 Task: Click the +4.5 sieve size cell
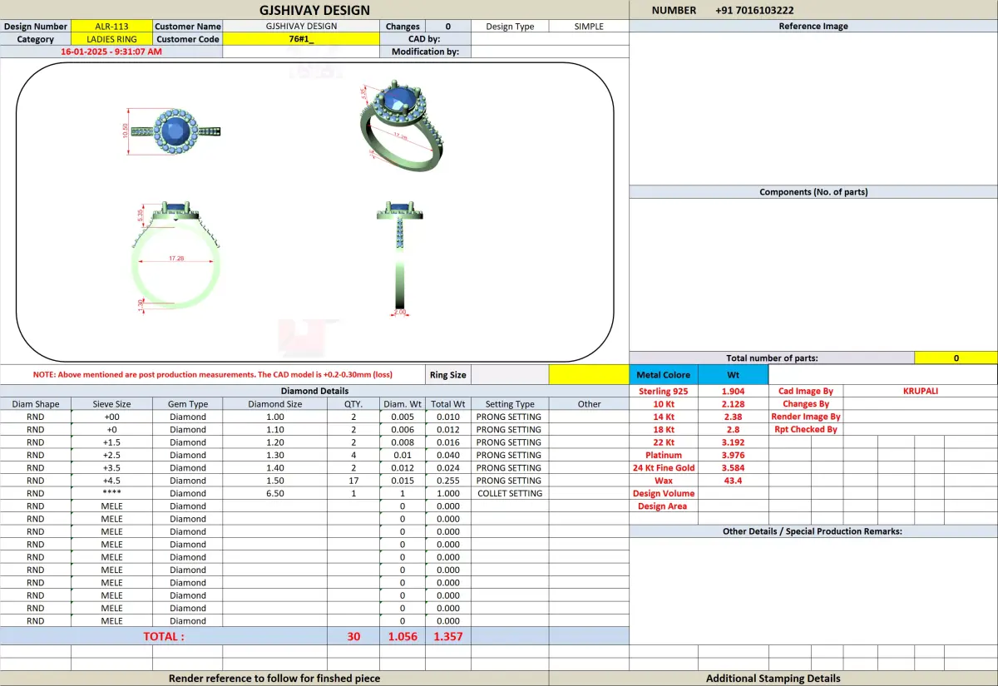point(111,481)
